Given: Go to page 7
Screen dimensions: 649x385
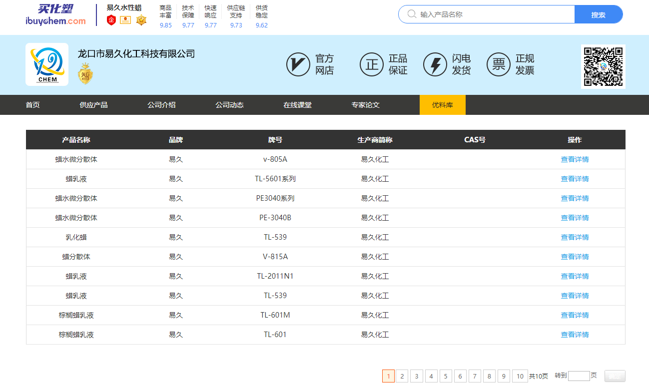Looking at the screenshot, I should pos(474,376).
